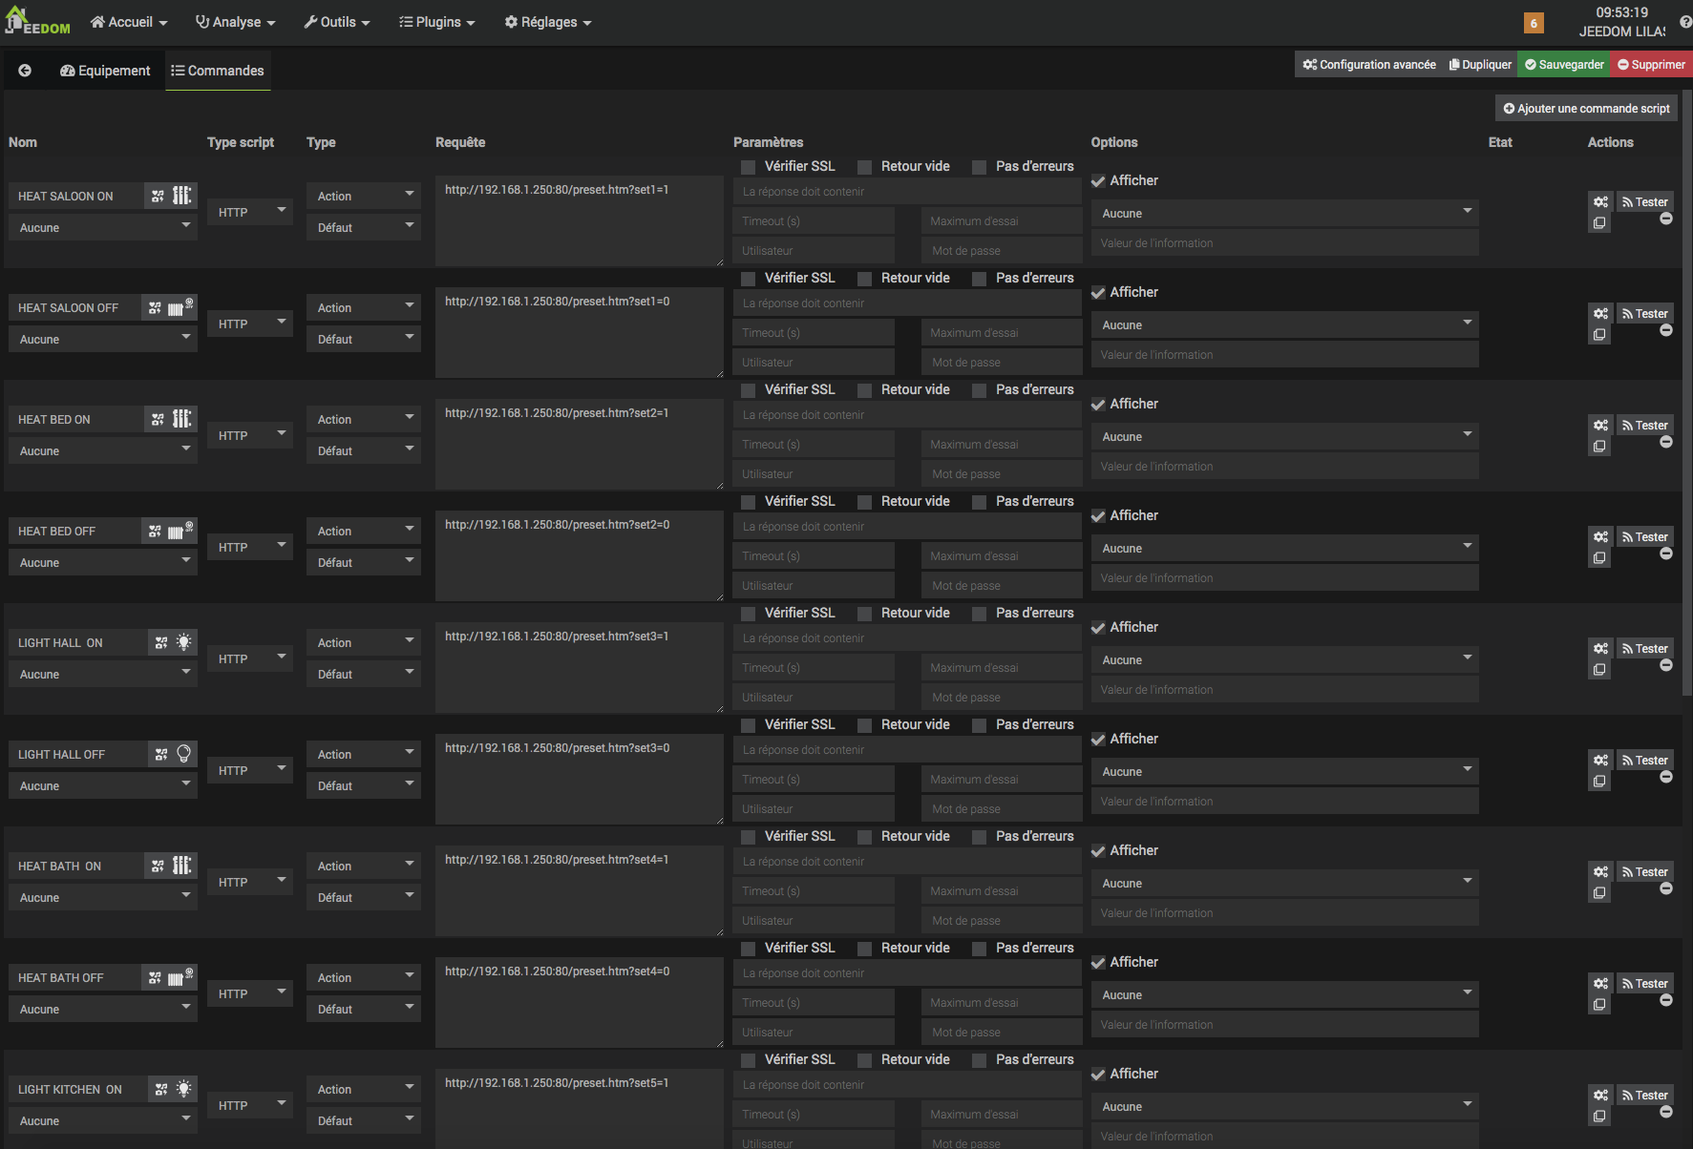Duplicate the HEAT BED ON command
The width and height of the screenshot is (1693, 1149).
(1599, 447)
